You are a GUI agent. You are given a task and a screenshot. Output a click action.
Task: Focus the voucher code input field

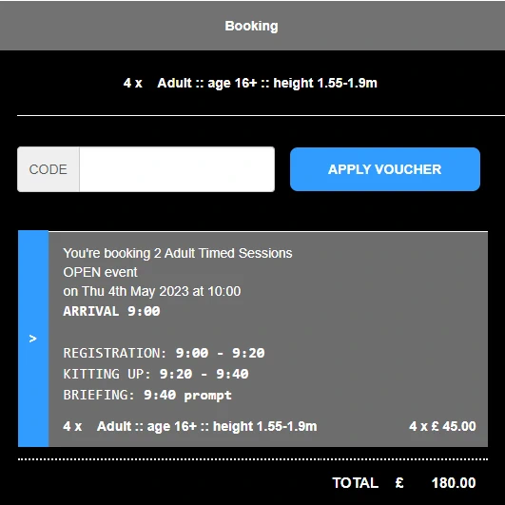coord(177,169)
